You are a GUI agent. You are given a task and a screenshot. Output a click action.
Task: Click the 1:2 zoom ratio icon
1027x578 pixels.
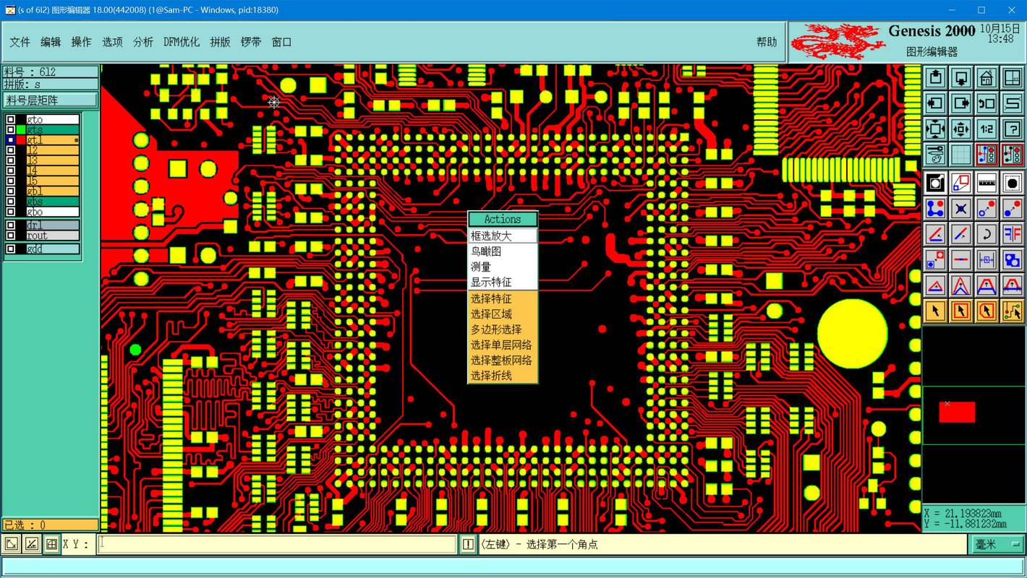coord(986,129)
